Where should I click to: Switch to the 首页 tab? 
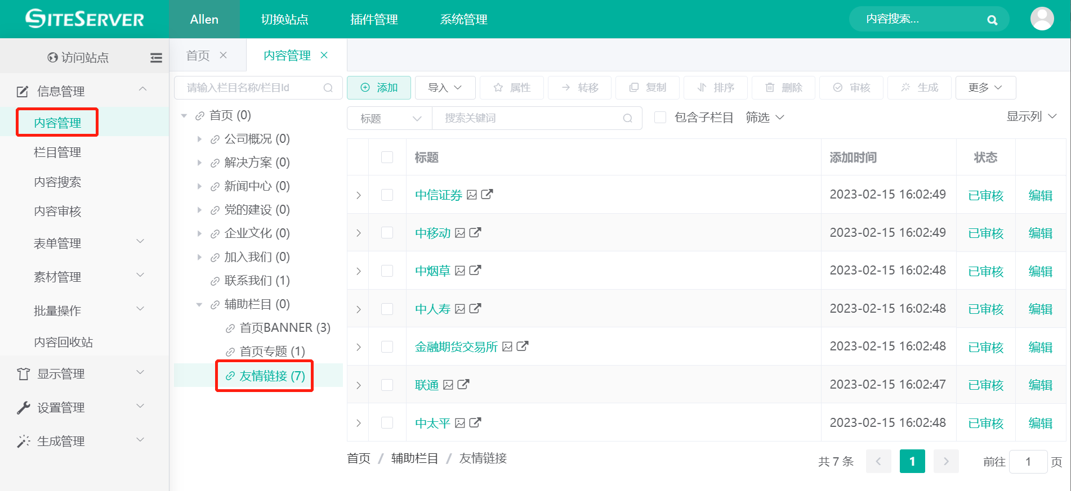pos(198,56)
